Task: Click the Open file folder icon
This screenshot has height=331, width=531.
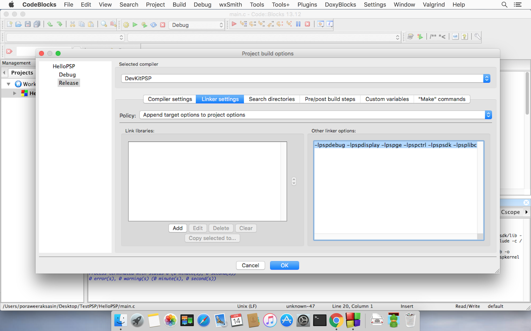Action: [19, 24]
